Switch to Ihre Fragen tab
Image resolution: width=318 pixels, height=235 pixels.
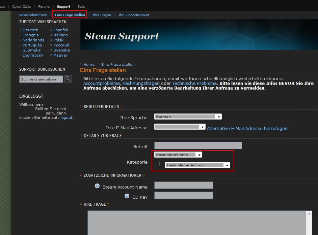(x=102, y=15)
